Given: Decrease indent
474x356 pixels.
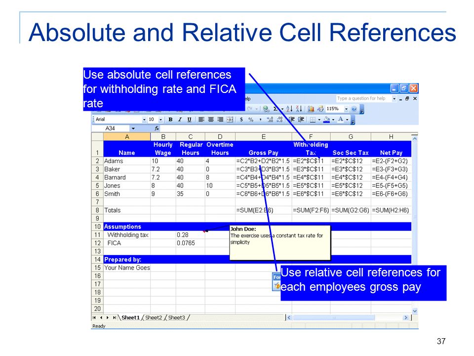Looking at the screenshot, I should coord(291,120).
